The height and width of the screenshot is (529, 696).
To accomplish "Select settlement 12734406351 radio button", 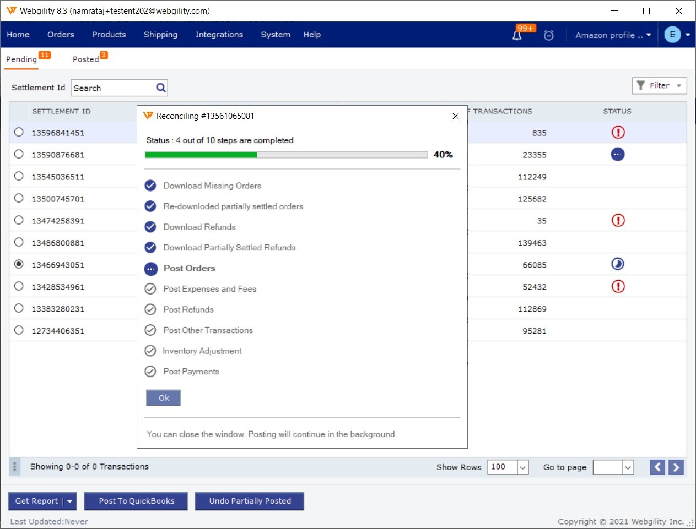I will coord(19,330).
